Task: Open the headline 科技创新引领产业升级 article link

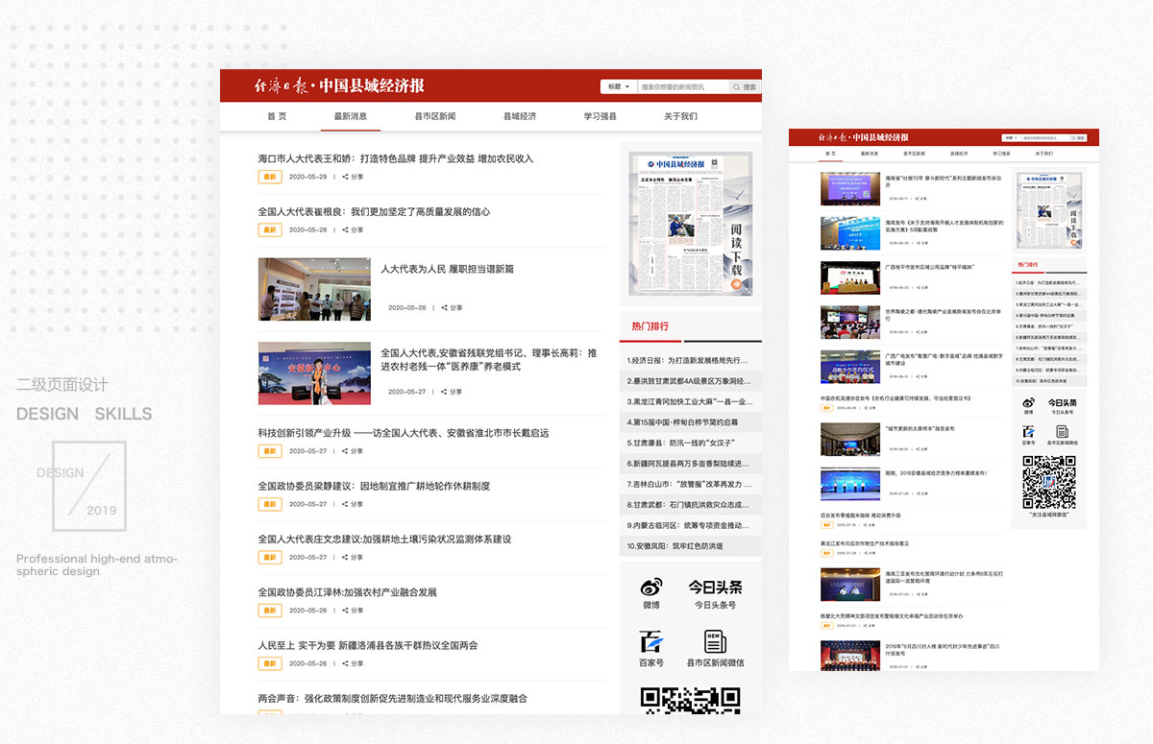Action: point(403,433)
